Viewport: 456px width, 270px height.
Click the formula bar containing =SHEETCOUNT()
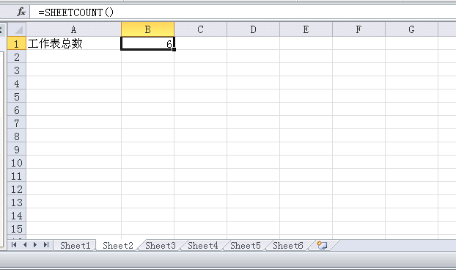coord(243,12)
